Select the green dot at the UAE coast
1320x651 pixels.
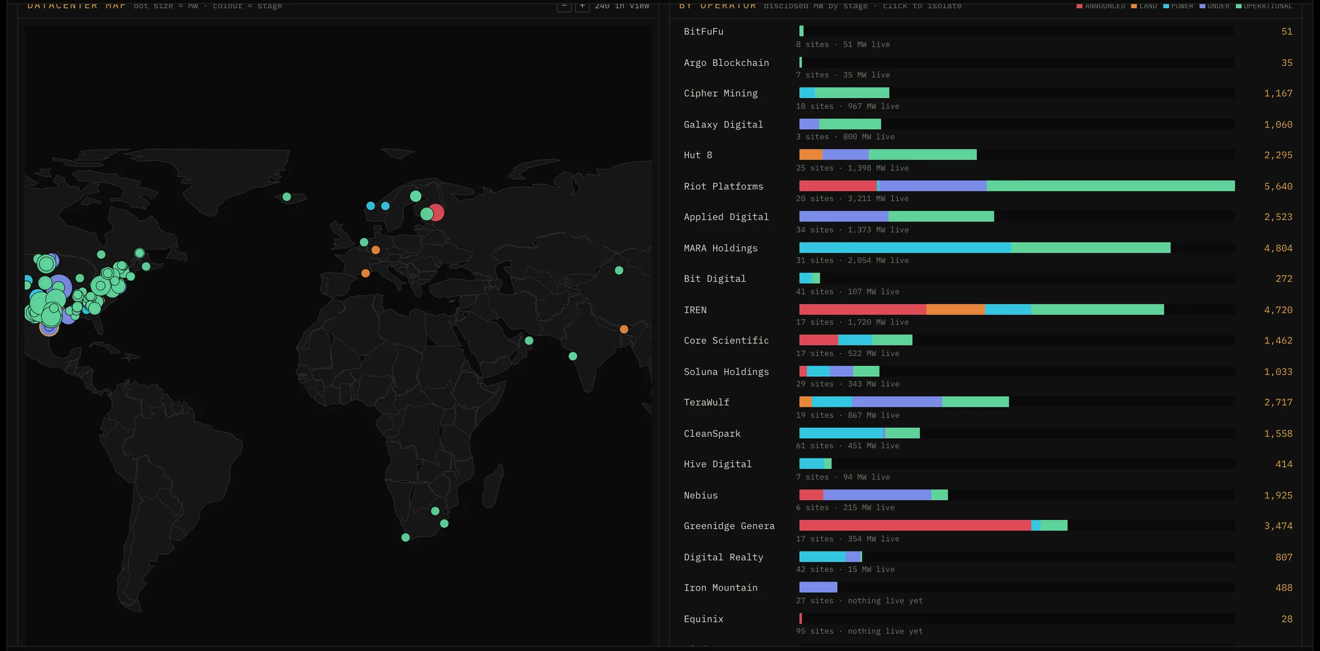tap(529, 341)
